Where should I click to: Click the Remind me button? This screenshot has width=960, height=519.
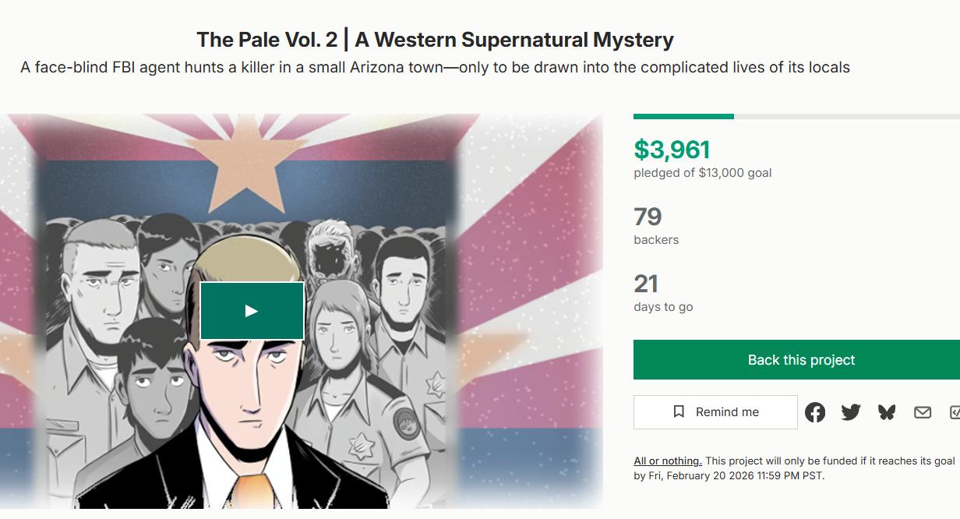(715, 412)
